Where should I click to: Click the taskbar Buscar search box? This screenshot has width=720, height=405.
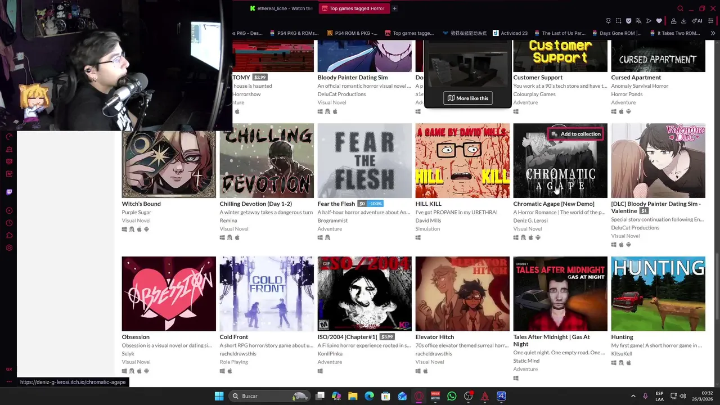(x=270, y=396)
